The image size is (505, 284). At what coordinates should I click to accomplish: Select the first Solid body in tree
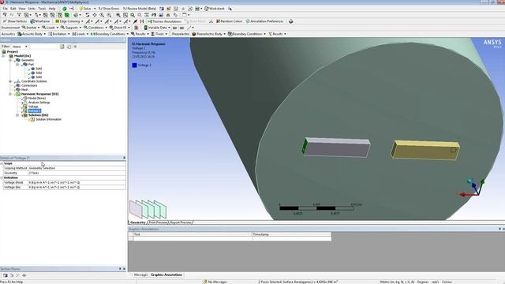point(39,69)
